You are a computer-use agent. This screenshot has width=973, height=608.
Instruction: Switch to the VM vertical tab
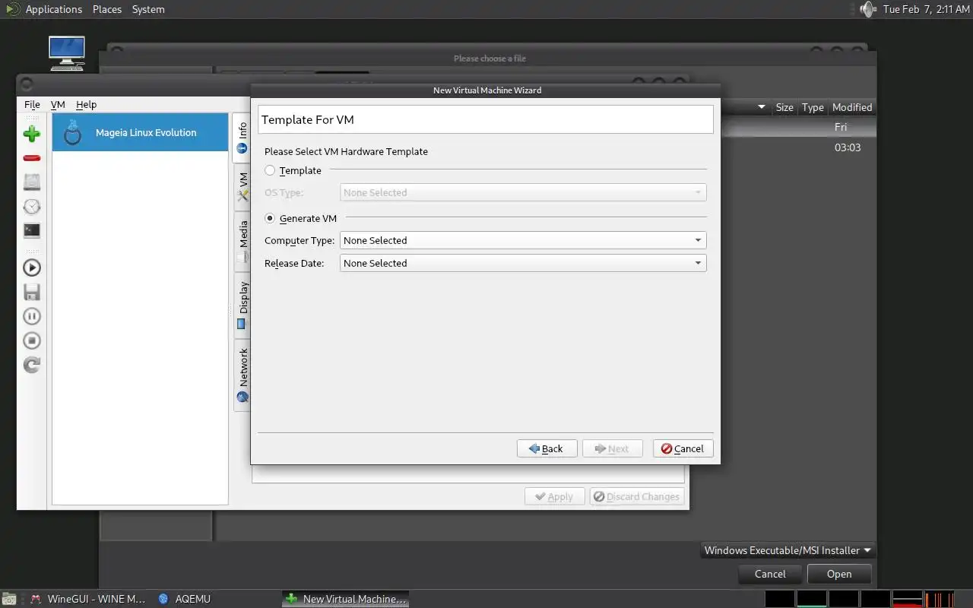click(x=242, y=186)
